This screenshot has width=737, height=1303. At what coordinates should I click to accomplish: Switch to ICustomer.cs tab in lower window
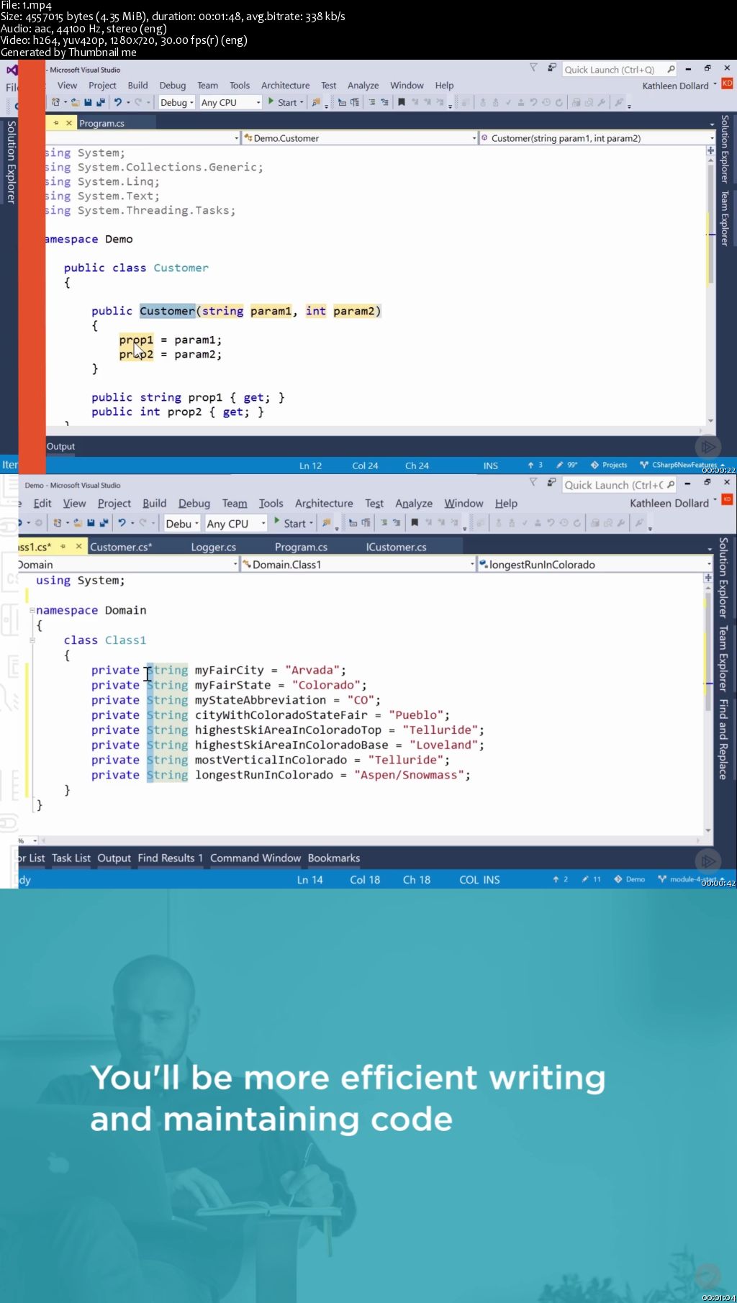(x=396, y=547)
